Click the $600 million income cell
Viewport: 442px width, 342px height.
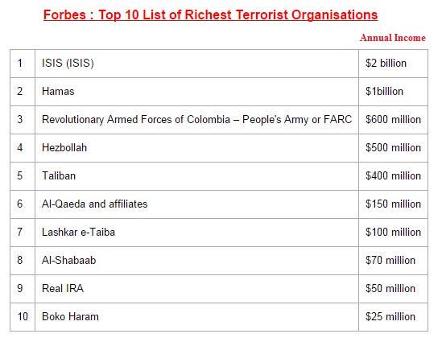pos(393,120)
